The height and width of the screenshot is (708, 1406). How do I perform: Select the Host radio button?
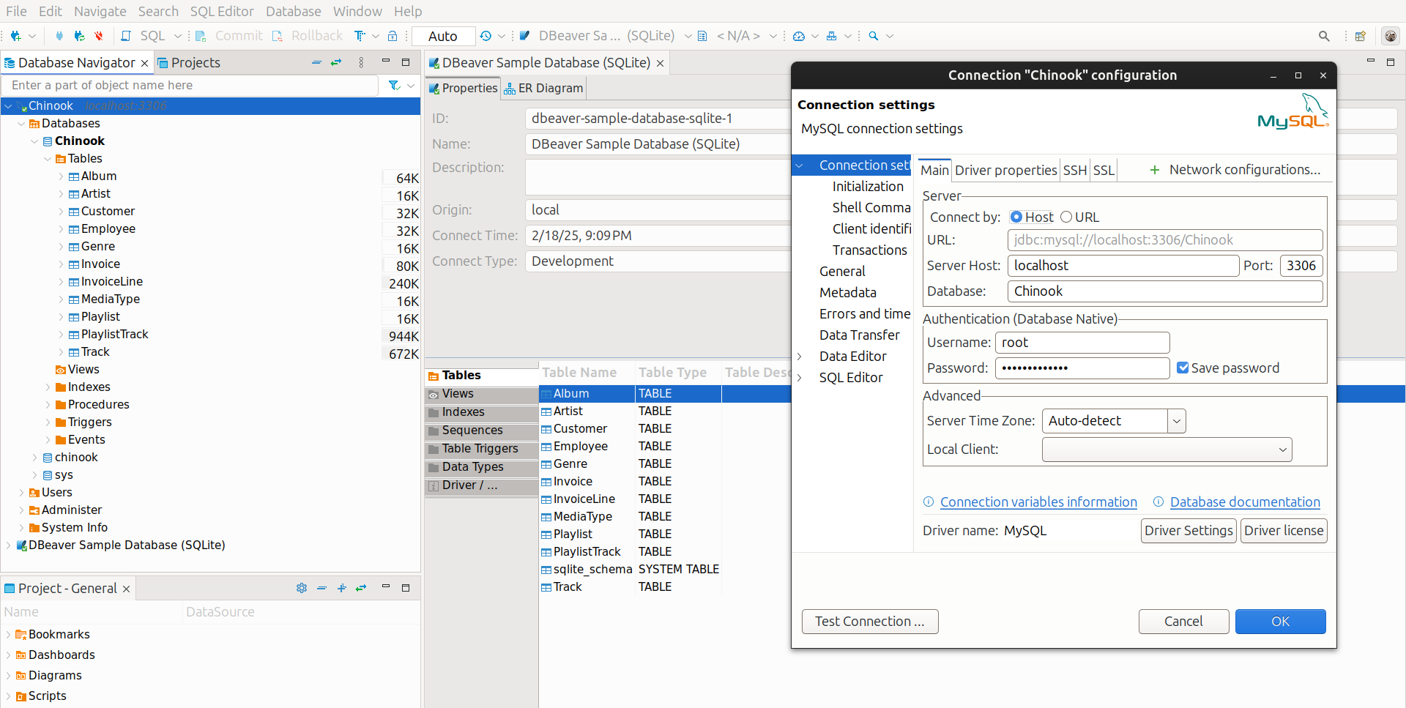[x=1016, y=217]
